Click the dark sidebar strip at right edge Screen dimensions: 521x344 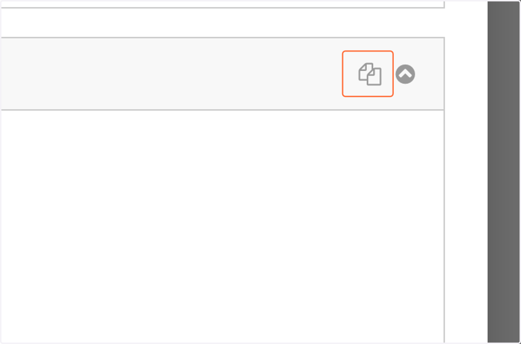(504, 172)
